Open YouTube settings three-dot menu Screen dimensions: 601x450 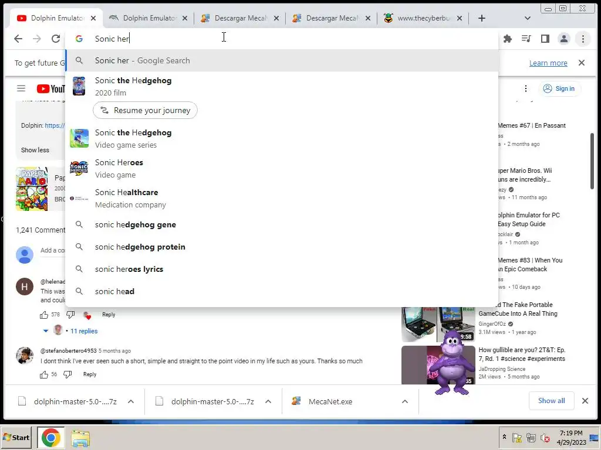pos(525,89)
